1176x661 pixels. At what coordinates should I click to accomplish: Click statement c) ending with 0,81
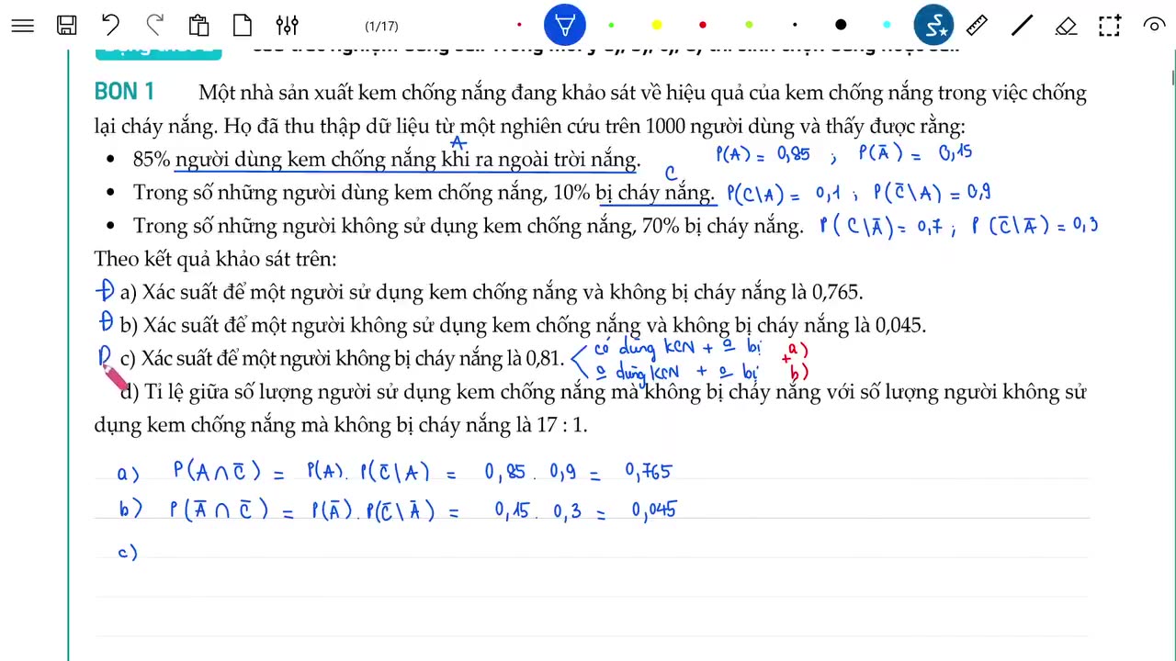[342, 359]
